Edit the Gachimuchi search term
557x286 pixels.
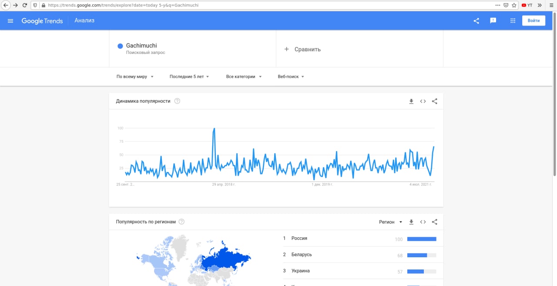click(141, 45)
